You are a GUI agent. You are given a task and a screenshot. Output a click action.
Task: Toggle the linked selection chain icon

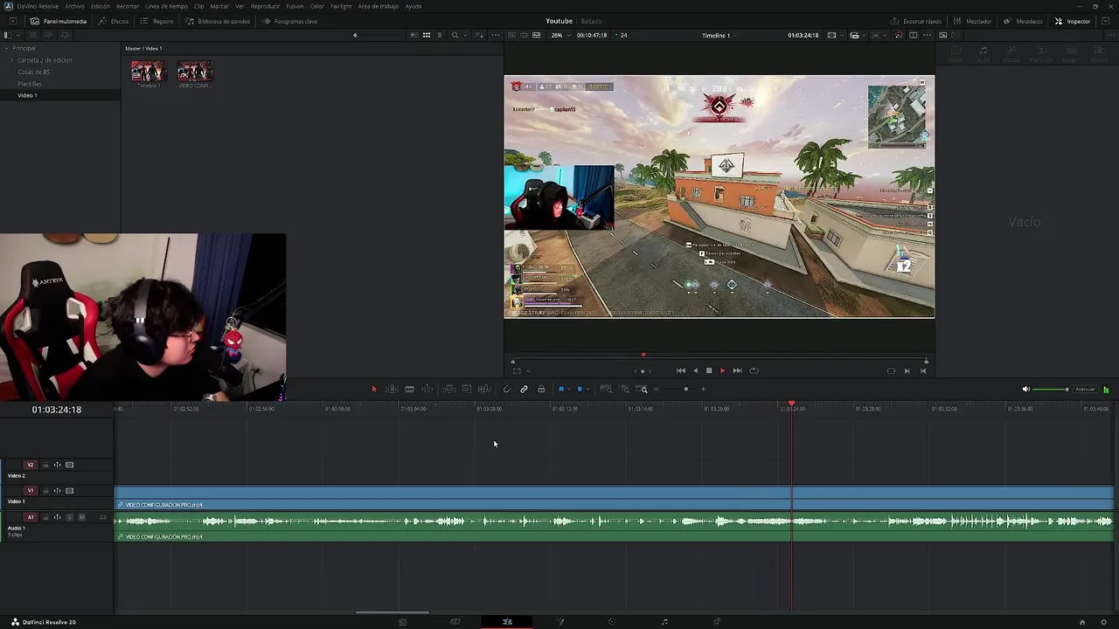click(x=524, y=389)
